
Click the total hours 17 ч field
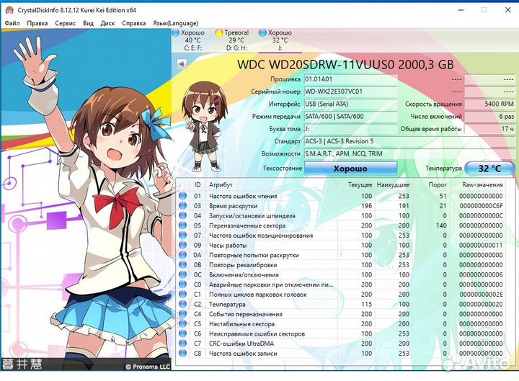[489, 129]
